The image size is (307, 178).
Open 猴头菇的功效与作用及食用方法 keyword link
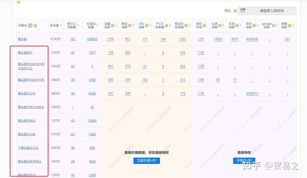(x=31, y=66)
